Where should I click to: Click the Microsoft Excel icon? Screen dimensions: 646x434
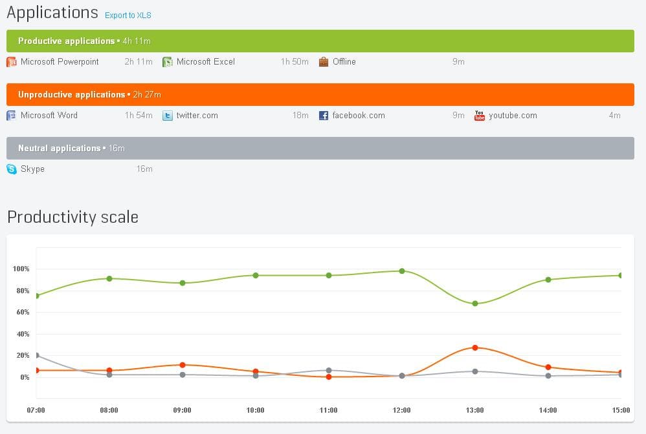(168, 62)
